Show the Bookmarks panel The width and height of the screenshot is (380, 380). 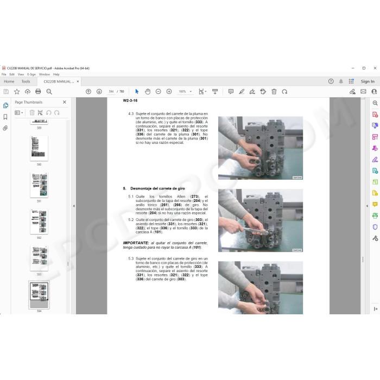coord(5,117)
